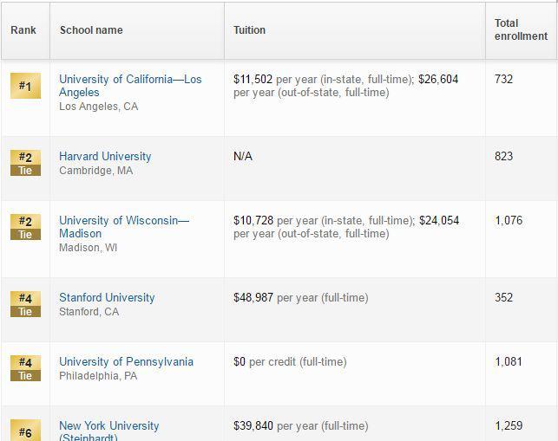
Task: Click Wisconsin–Madison's #2 Tie rank badge
Action: (25, 227)
